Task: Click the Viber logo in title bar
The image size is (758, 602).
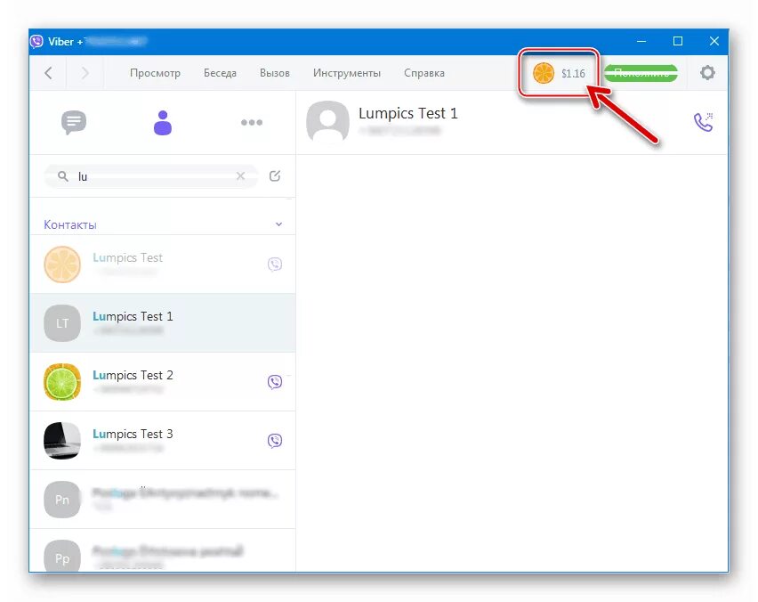Action: click(36, 42)
